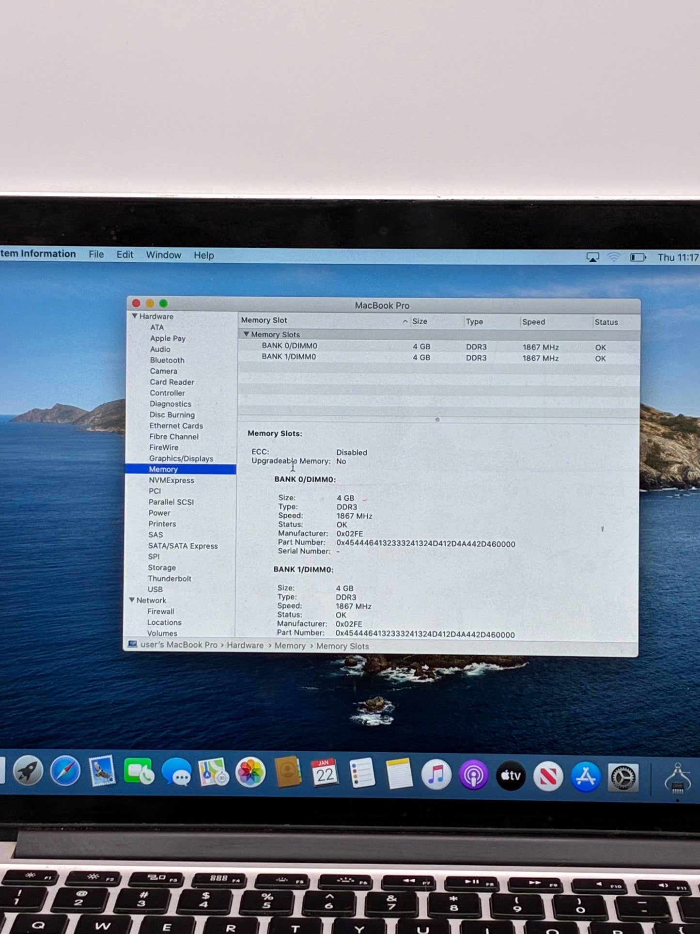Open the Contacts app in Dock
The image size is (700, 934).
click(x=288, y=773)
